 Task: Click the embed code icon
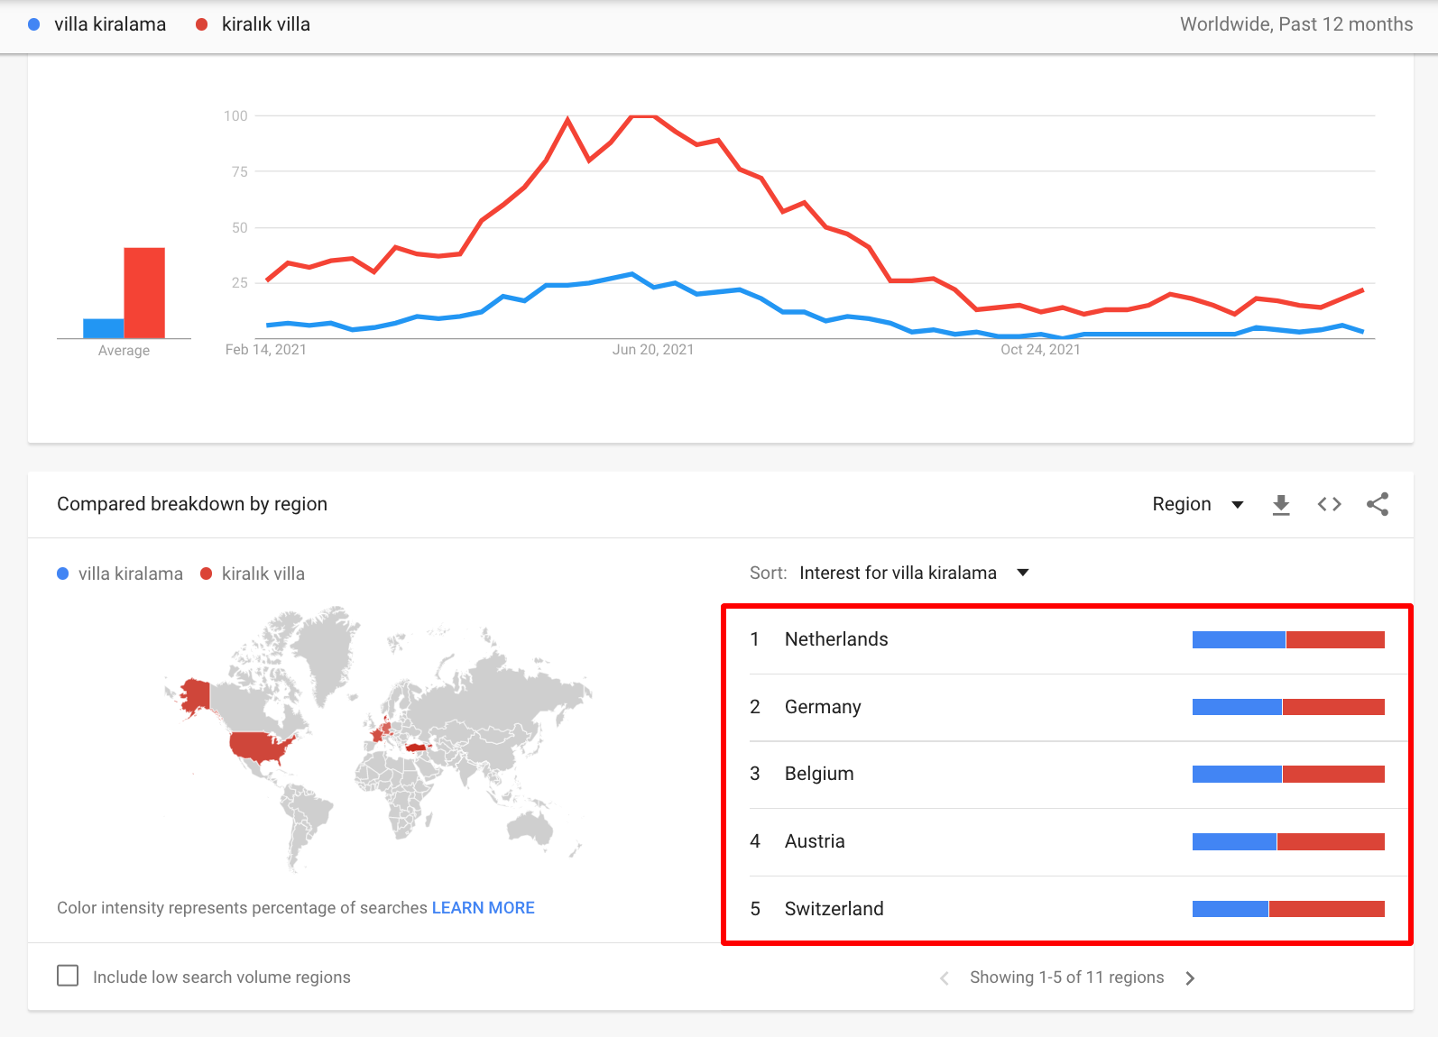pos(1329,504)
